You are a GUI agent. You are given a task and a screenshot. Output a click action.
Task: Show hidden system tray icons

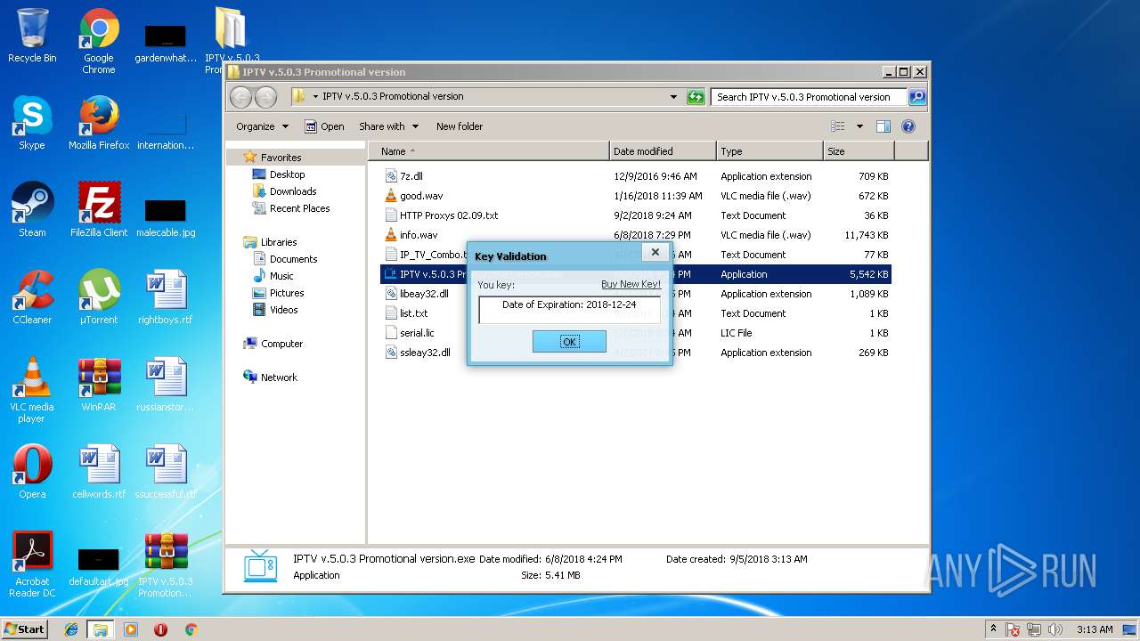click(x=993, y=629)
